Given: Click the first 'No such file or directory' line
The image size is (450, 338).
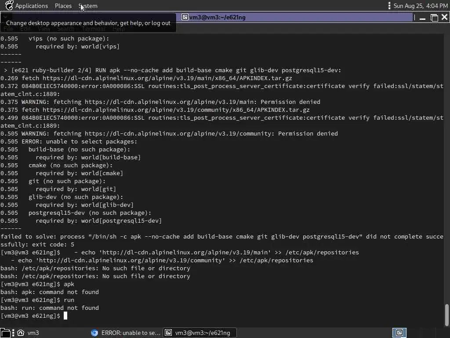Looking at the screenshot, I should coord(95,268).
